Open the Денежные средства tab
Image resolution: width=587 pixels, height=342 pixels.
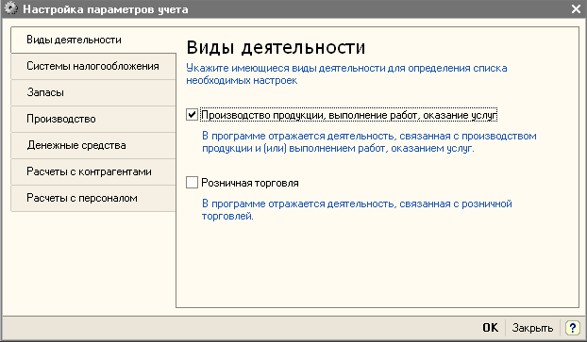coord(93,145)
